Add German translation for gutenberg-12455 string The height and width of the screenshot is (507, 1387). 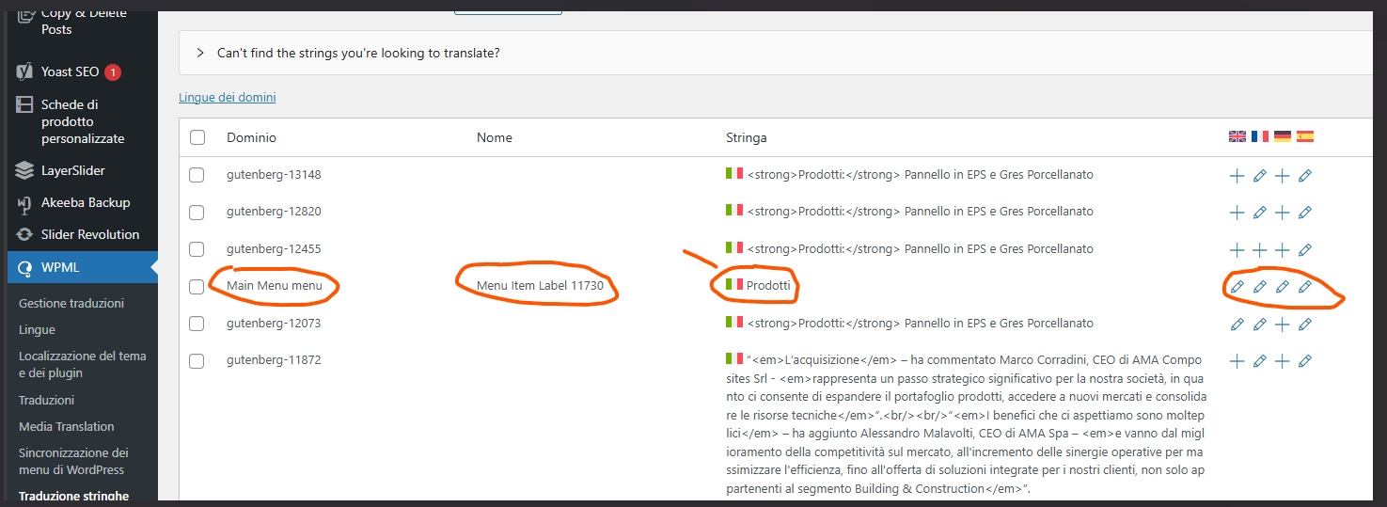coord(1282,250)
